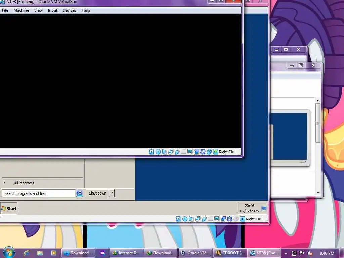Open the Machine menu
344x258 pixels.
click(x=21, y=10)
